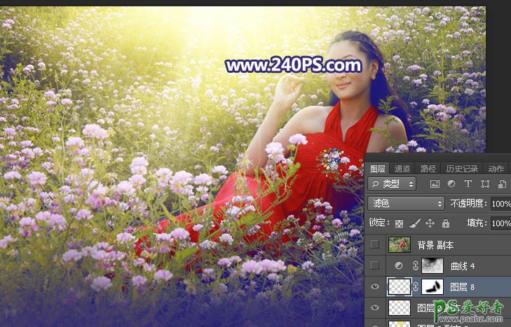Click the shape layer filter icon
511x327 pixels.
coord(485,184)
